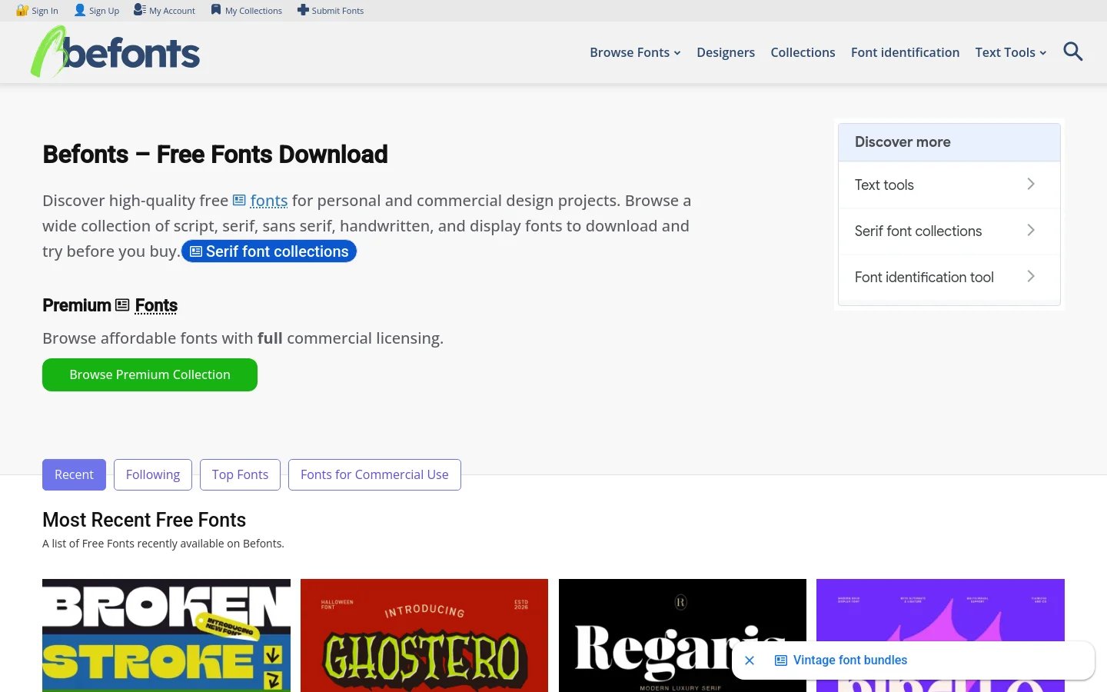Click chevron on Font identification tool row

point(1031,276)
